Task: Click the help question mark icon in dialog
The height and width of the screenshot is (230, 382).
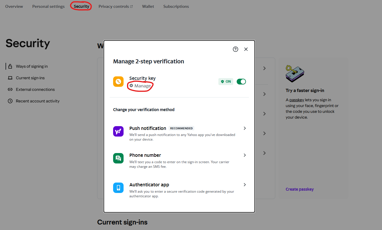Action: pyautogui.click(x=236, y=49)
